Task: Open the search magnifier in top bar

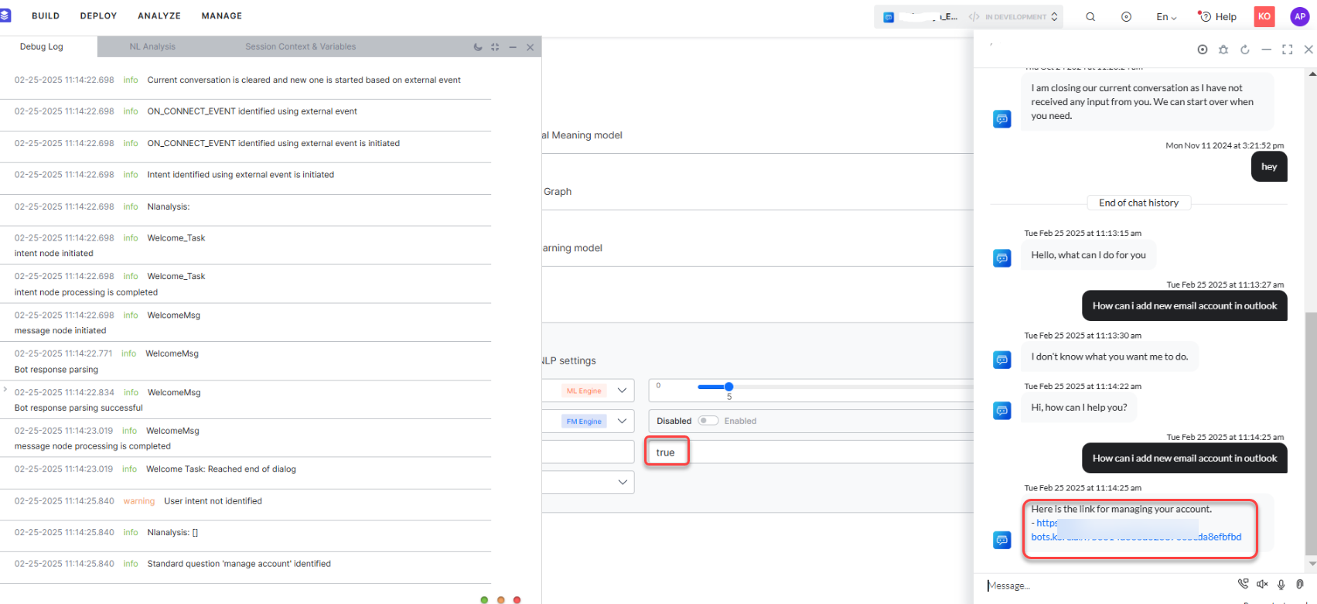Action: tap(1090, 17)
